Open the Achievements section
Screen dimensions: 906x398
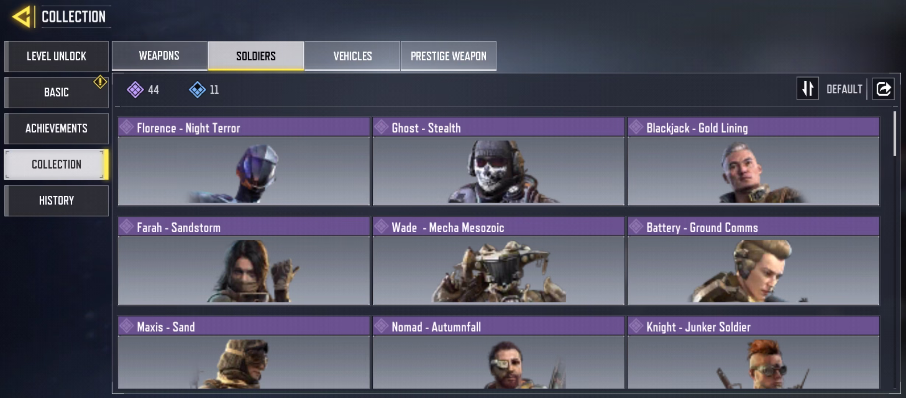coord(56,128)
